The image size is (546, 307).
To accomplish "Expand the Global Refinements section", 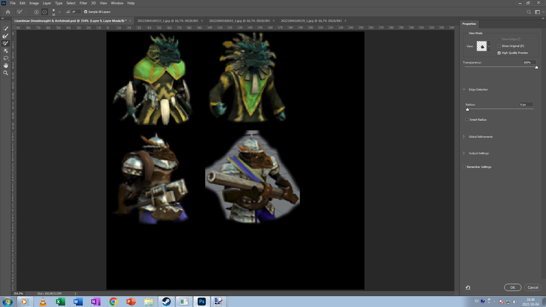I will [464, 137].
